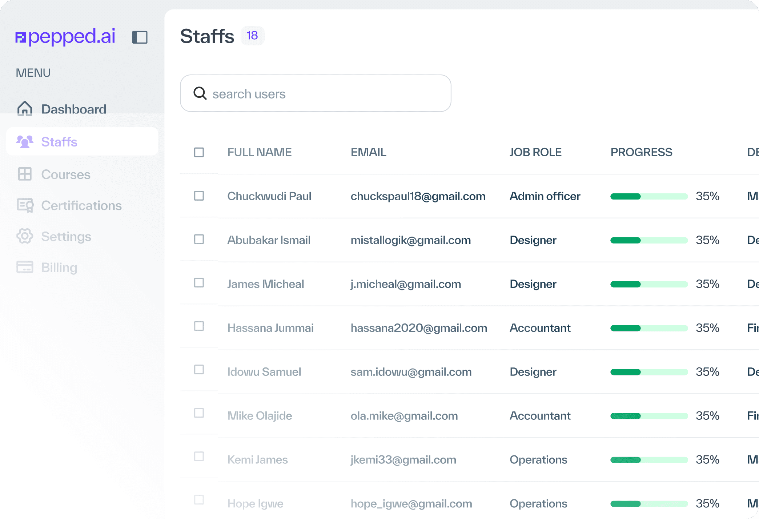Check the Chuckwudi Paul row checkbox

(199, 196)
